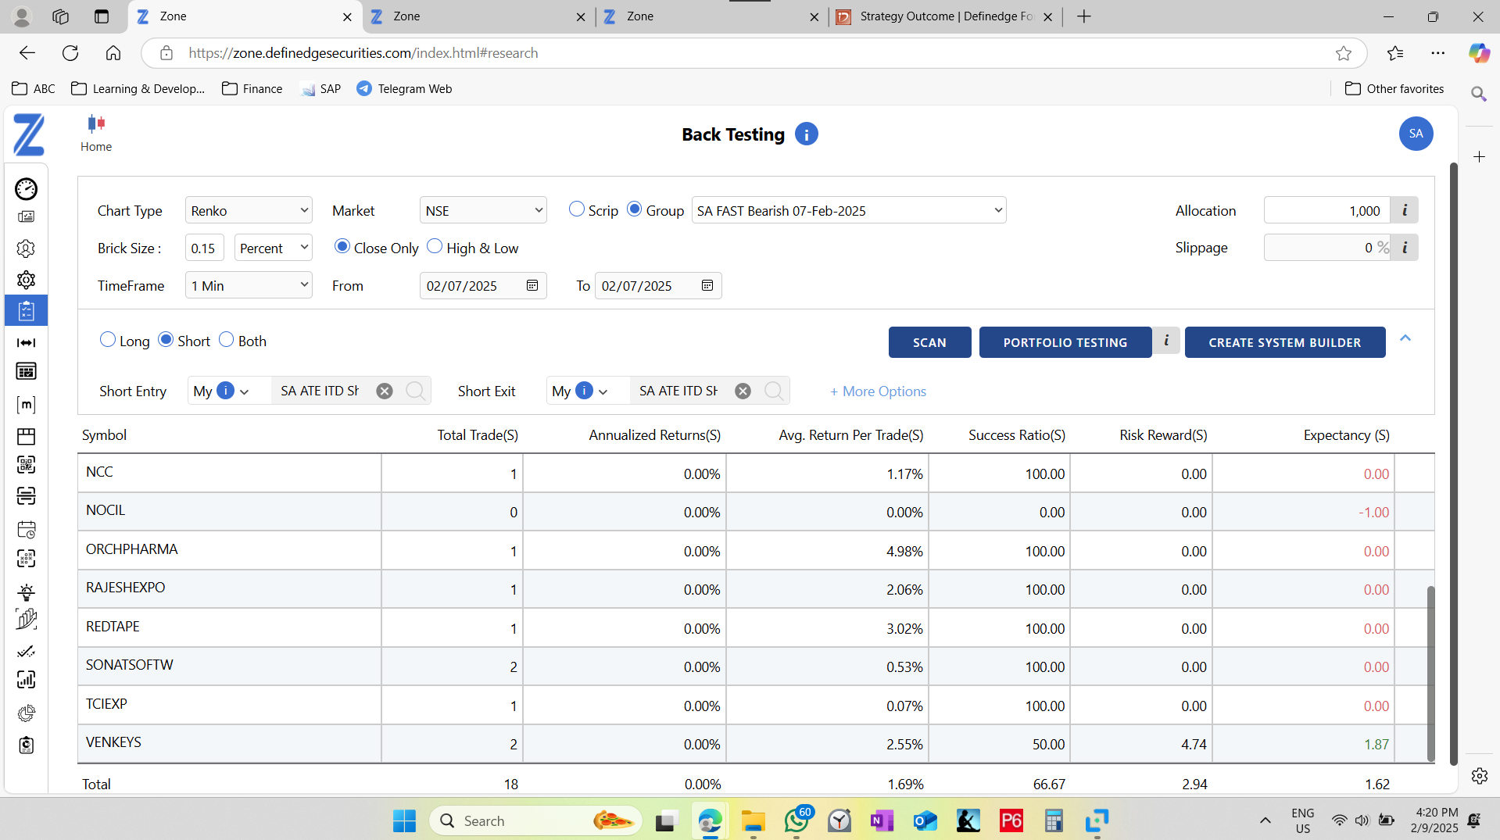Clear the Short Exit strategy

743,391
